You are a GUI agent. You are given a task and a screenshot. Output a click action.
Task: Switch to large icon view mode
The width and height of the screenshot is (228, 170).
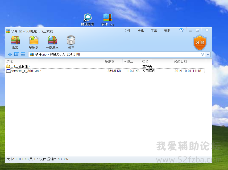point(16,54)
